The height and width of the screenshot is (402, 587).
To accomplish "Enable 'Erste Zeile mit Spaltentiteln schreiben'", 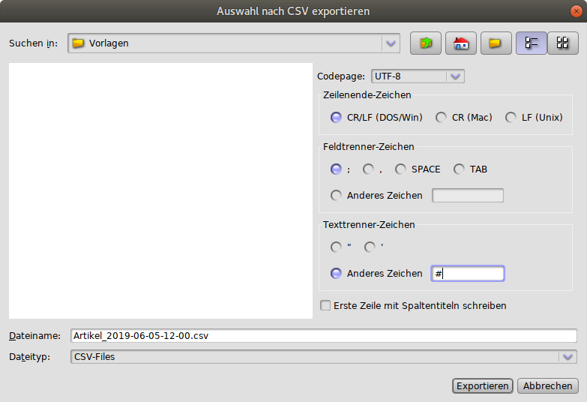I will pos(325,306).
